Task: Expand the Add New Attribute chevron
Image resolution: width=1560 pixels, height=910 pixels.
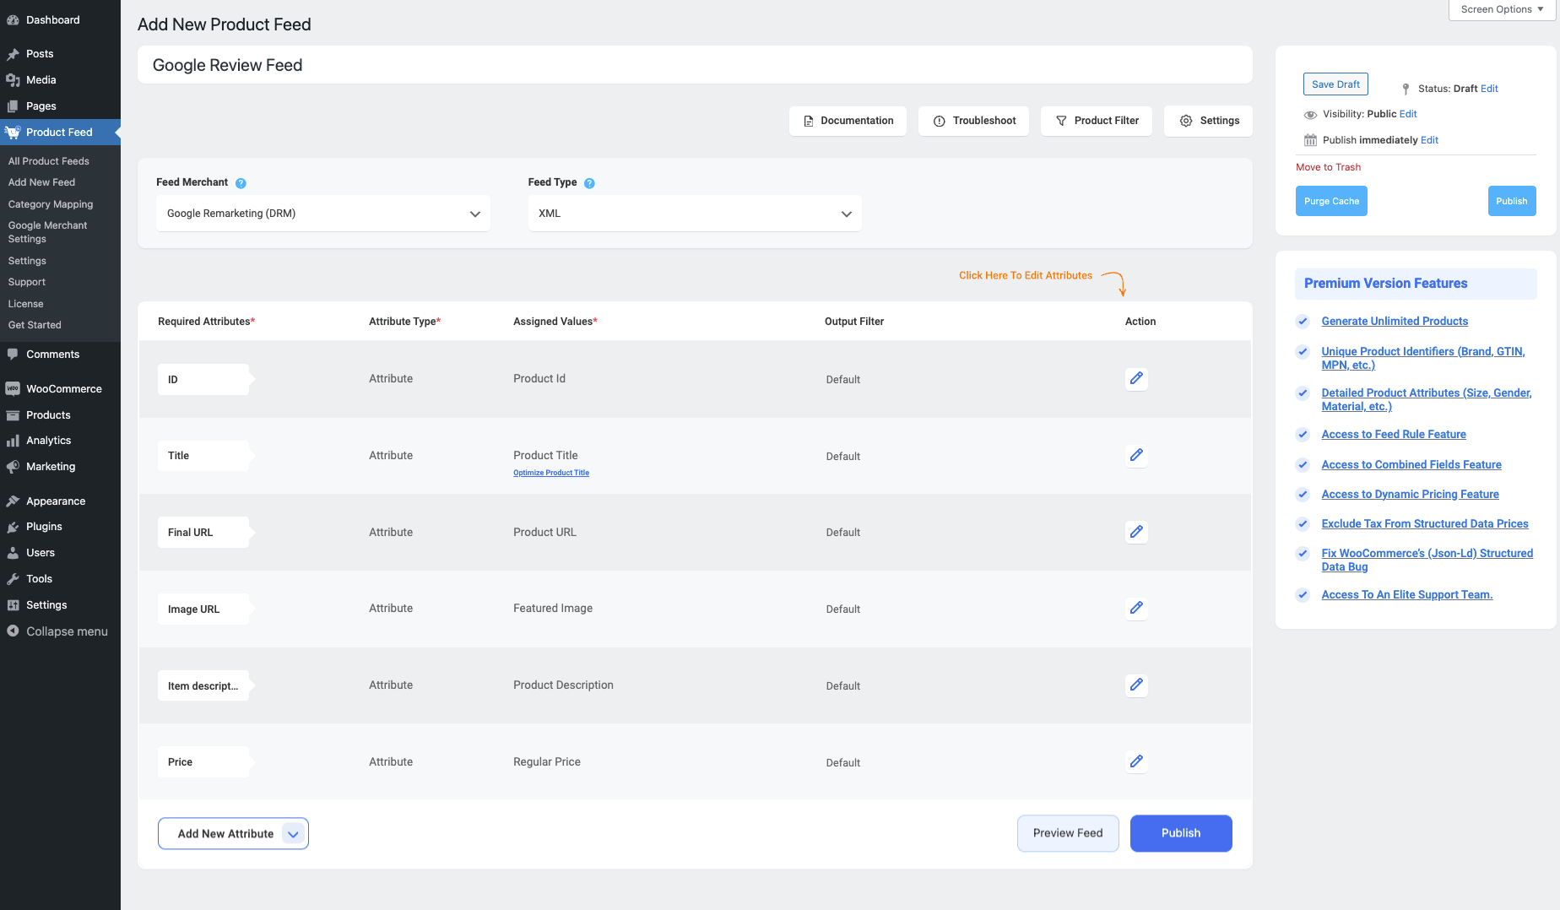Action: pos(293,834)
